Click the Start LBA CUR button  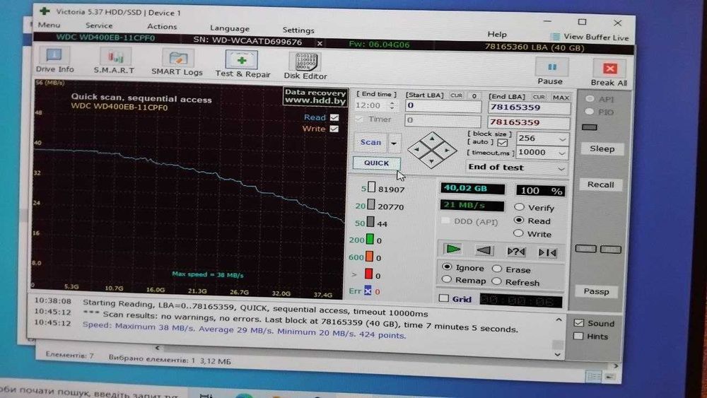(x=456, y=95)
